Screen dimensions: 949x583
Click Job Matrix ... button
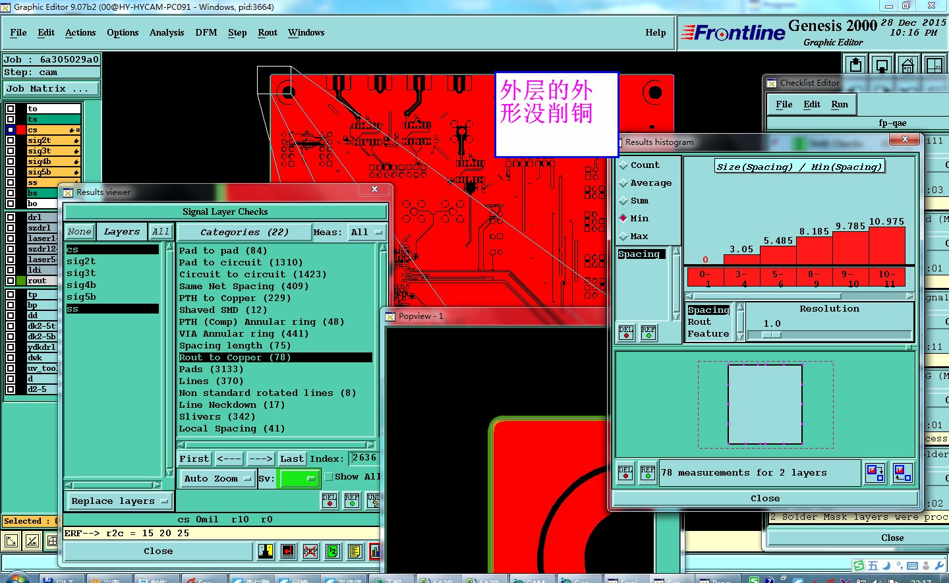click(51, 88)
